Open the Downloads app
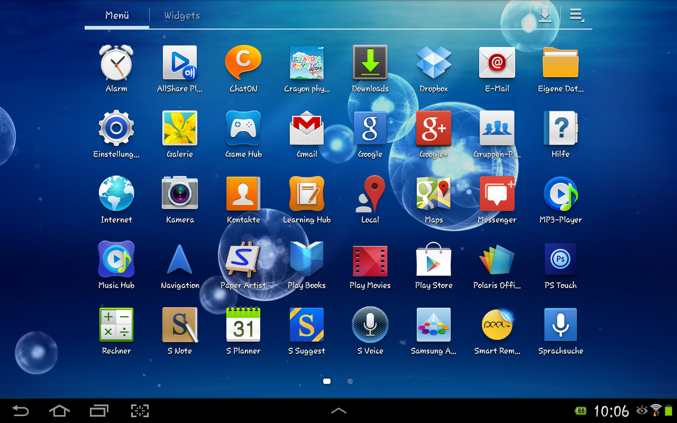The height and width of the screenshot is (423, 677). pyautogui.click(x=370, y=63)
